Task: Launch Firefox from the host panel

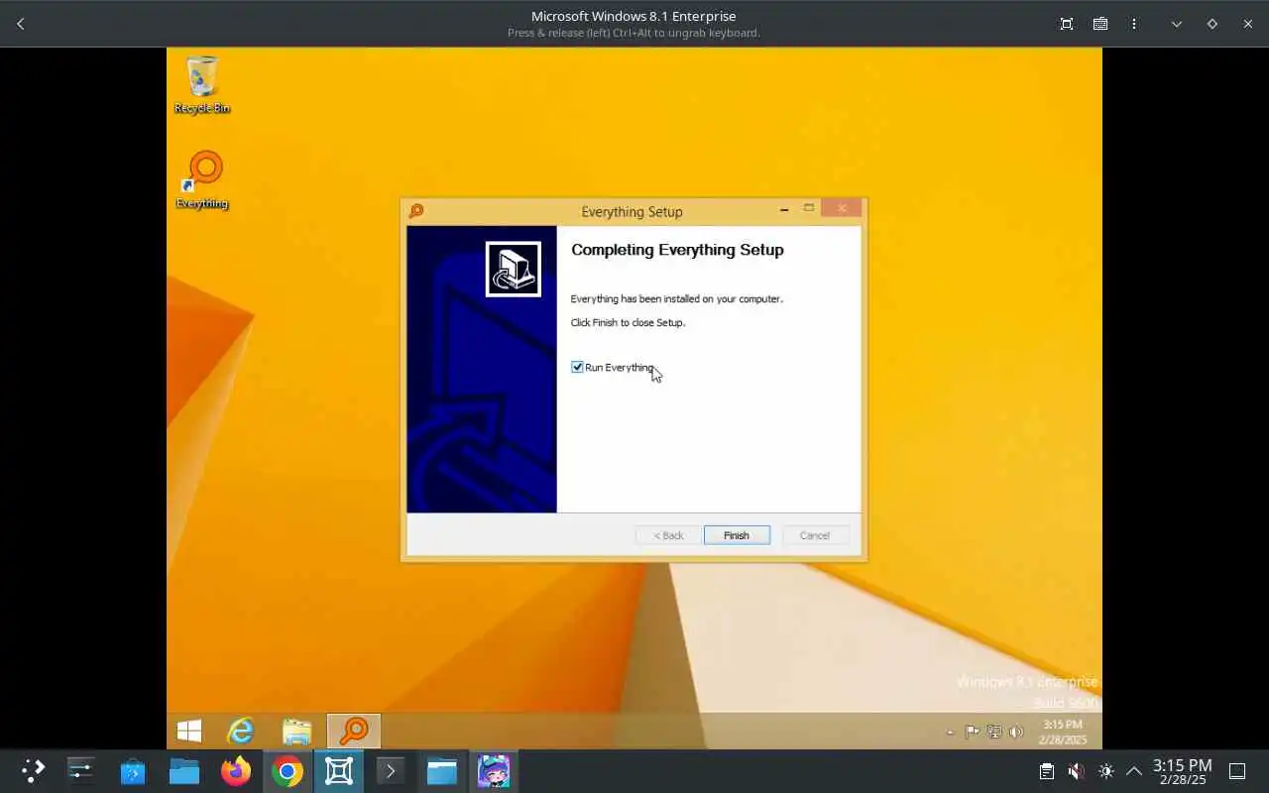Action: pos(236,770)
